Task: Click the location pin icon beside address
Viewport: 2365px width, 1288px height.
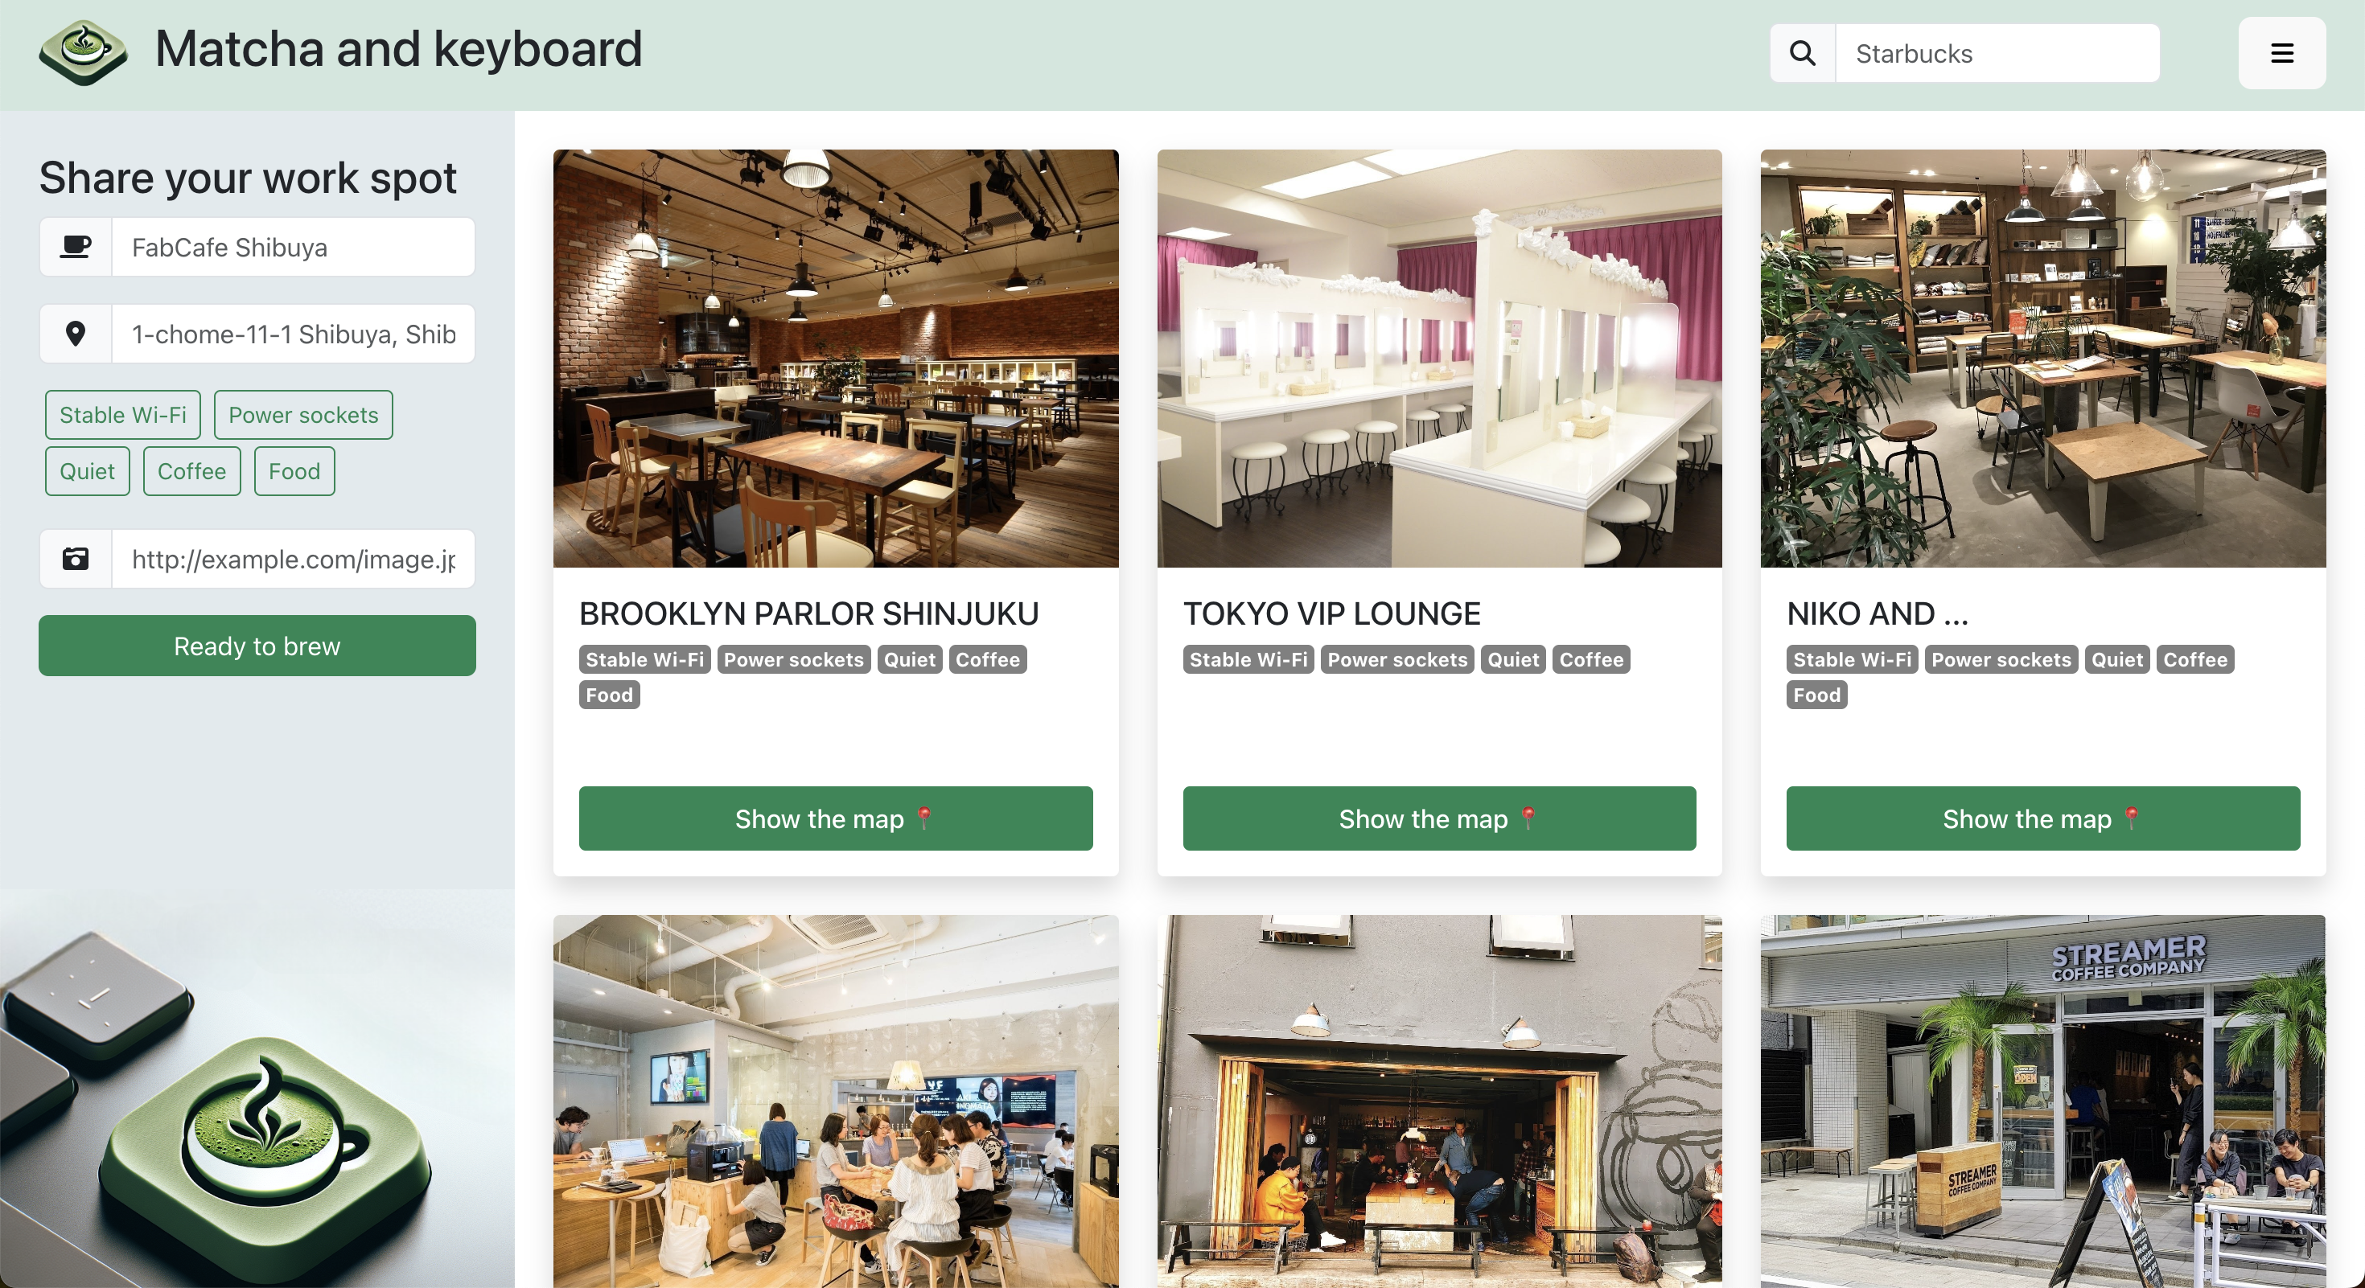Action: (x=76, y=334)
